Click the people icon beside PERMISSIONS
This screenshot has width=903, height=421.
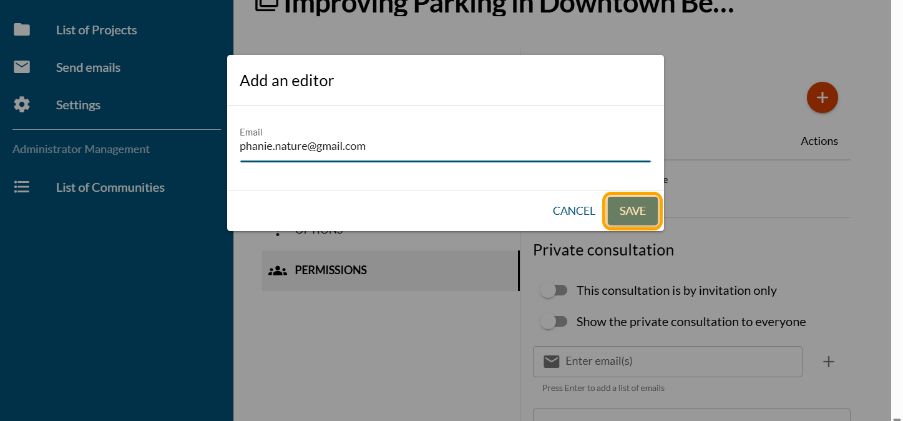[277, 270]
